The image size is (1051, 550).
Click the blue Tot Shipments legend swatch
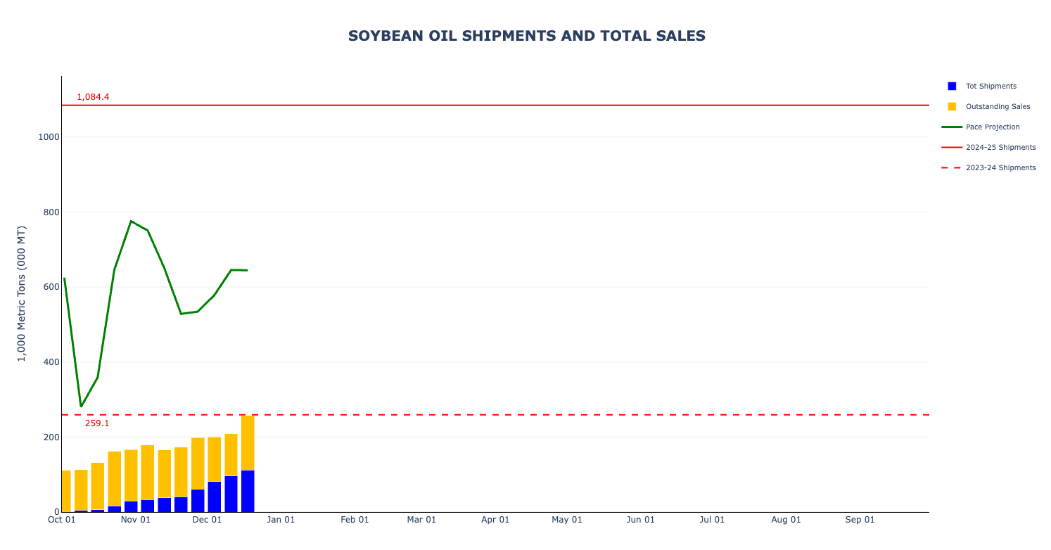point(952,86)
